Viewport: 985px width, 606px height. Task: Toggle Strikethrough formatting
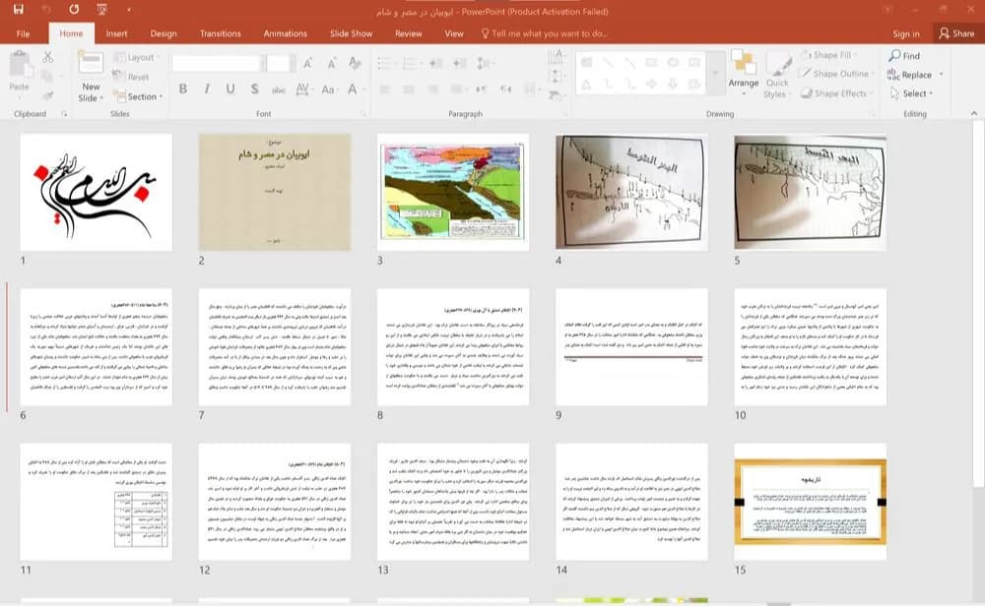(279, 90)
